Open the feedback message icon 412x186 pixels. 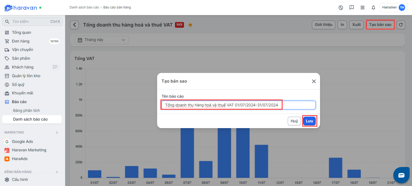point(352,8)
